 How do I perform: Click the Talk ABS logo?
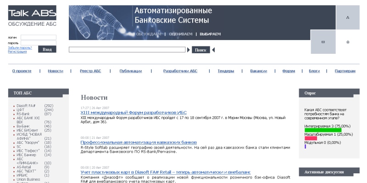(32, 13)
